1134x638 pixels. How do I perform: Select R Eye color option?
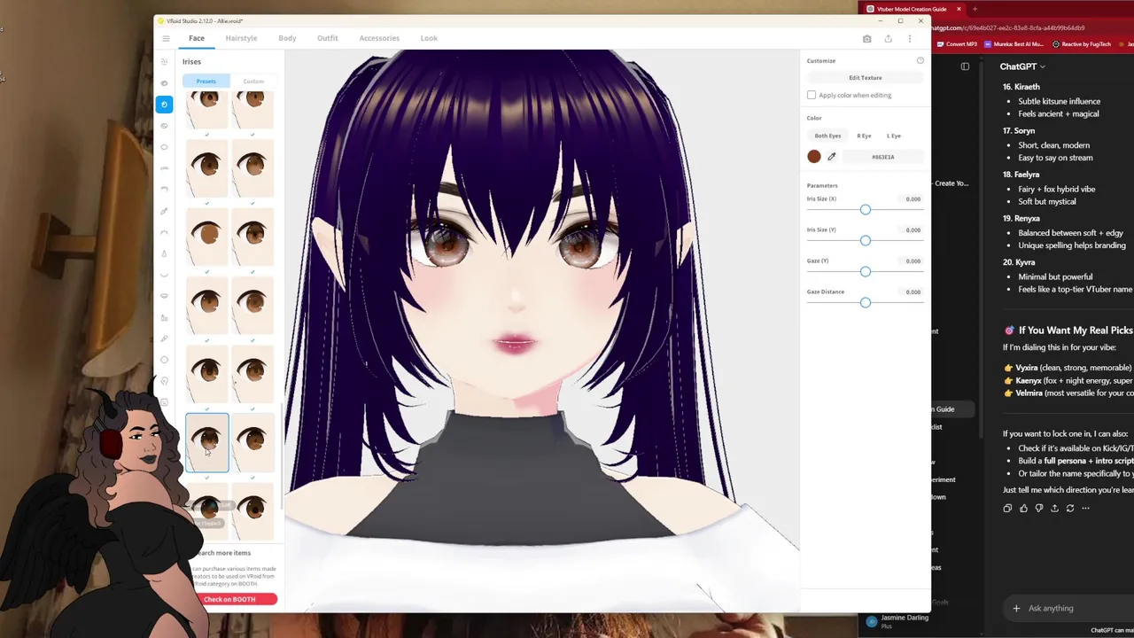tap(864, 136)
